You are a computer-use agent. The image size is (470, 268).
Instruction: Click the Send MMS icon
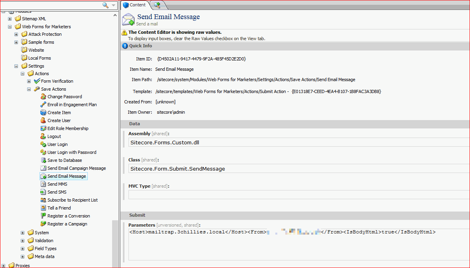(x=43, y=184)
